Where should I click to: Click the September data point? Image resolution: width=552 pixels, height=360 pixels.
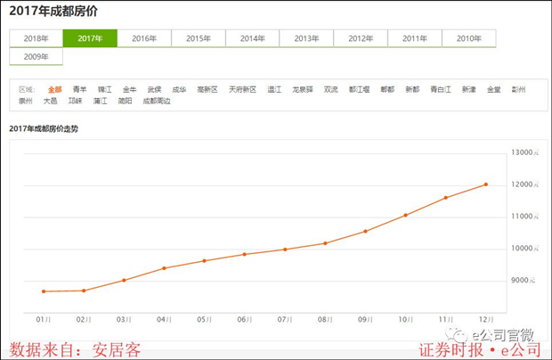(x=365, y=231)
